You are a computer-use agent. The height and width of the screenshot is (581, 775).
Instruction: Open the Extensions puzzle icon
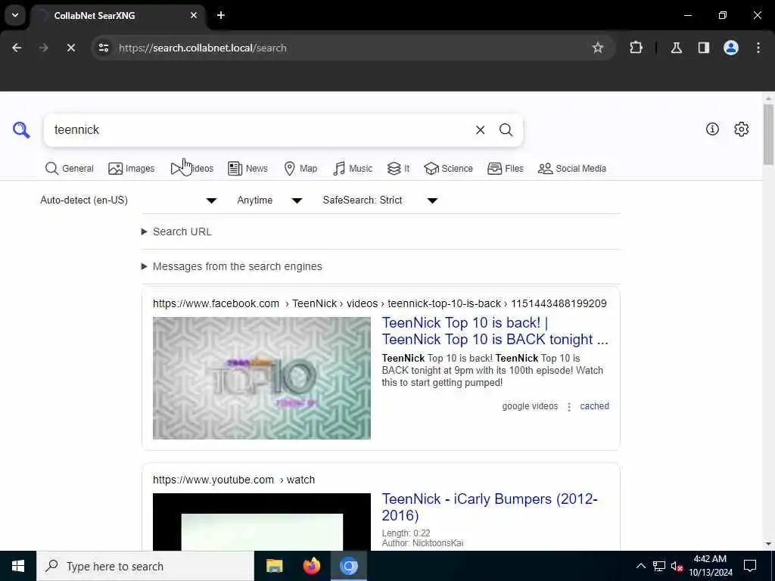(x=636, y=48)
